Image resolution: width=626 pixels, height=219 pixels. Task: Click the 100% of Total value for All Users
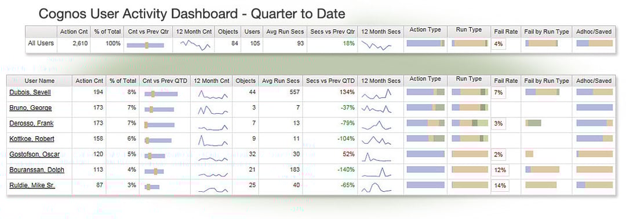point(114,43)
